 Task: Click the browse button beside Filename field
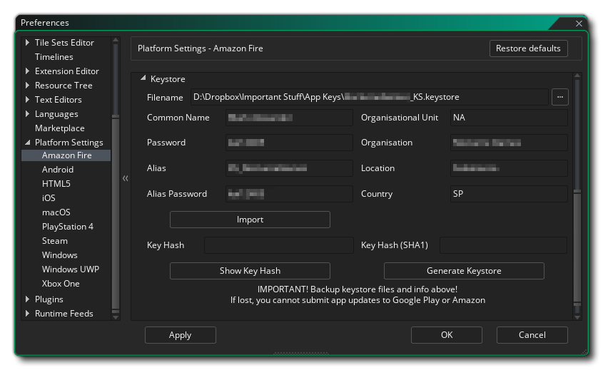(x=560, y=97)
